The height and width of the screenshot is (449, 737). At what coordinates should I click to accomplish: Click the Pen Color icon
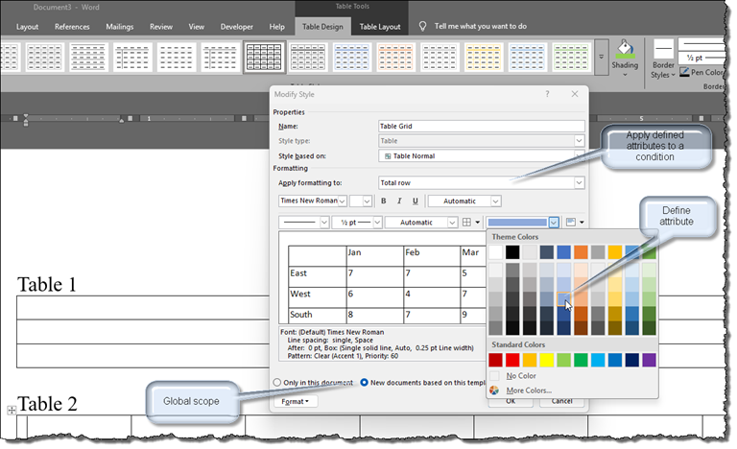tap(684, 72)
